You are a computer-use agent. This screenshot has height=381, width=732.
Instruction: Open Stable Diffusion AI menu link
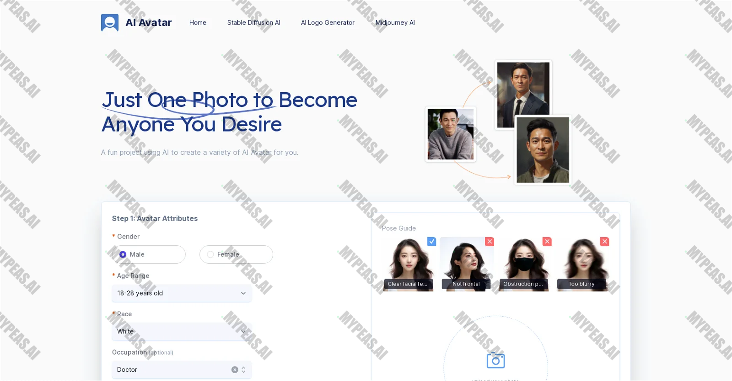253,22
